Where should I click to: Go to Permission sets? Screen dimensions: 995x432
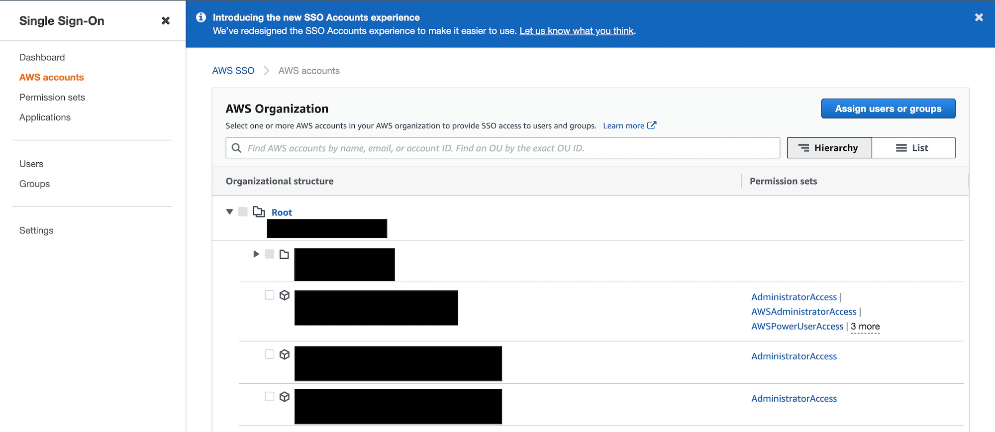(x=52, y=97)
